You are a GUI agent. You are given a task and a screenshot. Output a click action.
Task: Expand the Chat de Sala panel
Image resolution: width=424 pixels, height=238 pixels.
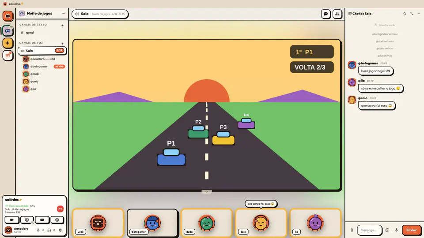412,14
